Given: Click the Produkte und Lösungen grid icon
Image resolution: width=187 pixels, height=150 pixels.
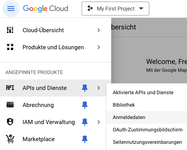Looking at the screenshot, I should pyautogui.click(x=10, y=47).
